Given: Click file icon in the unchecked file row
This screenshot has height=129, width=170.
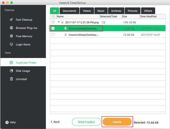Looking at the screenshot, I should (x=65, y=35).
